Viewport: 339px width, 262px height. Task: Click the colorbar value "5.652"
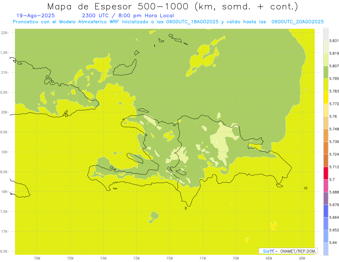coord(334,230)
